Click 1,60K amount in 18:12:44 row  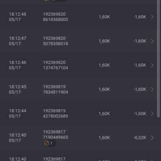(104, 114)
